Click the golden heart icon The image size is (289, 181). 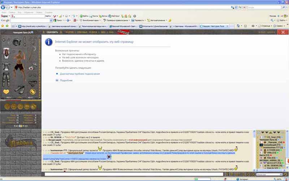[x=6, y=92]
